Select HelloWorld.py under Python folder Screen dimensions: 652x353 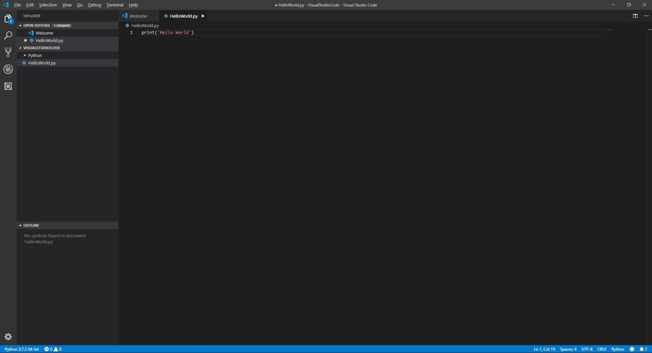pyautogui.click(x=67, y=63)
